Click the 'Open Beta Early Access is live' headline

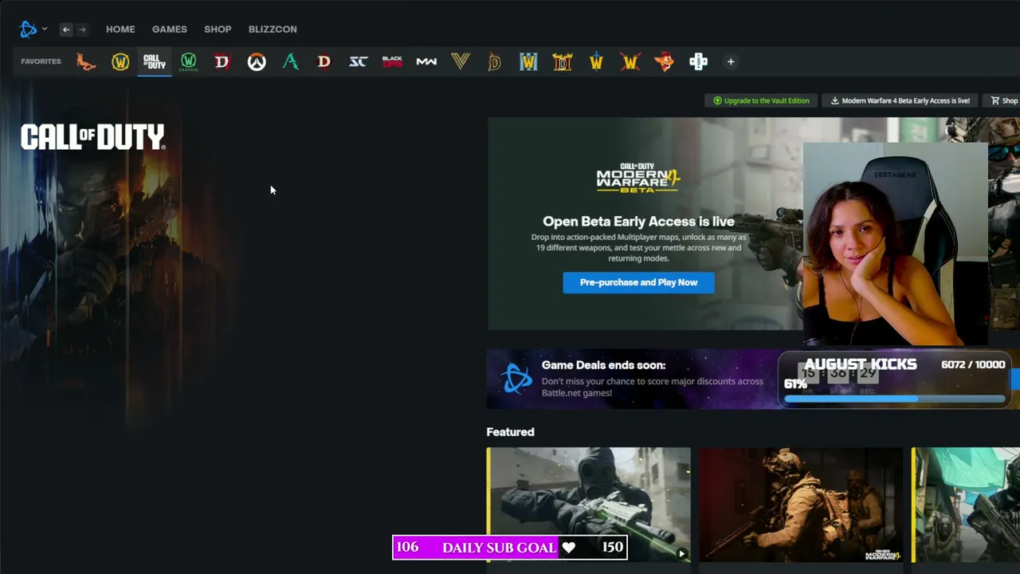[x=638, y=222]
